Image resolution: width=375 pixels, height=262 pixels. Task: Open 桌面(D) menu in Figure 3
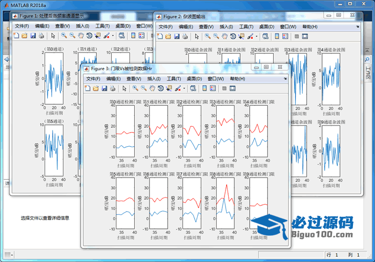tap(195, 79)
